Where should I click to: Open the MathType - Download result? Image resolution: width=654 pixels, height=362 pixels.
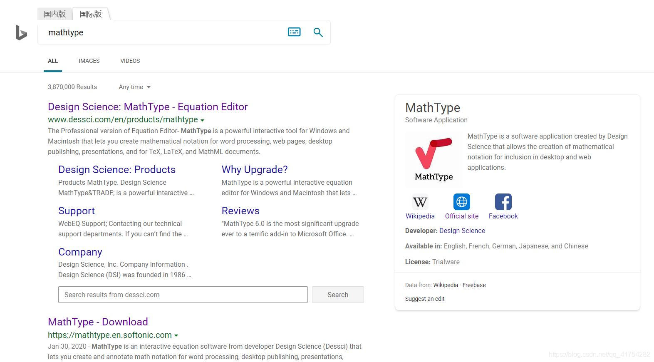tap(98, 322)
